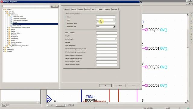Collapse the Projects root node
This screenshot has width=193, height=109.
3,9
